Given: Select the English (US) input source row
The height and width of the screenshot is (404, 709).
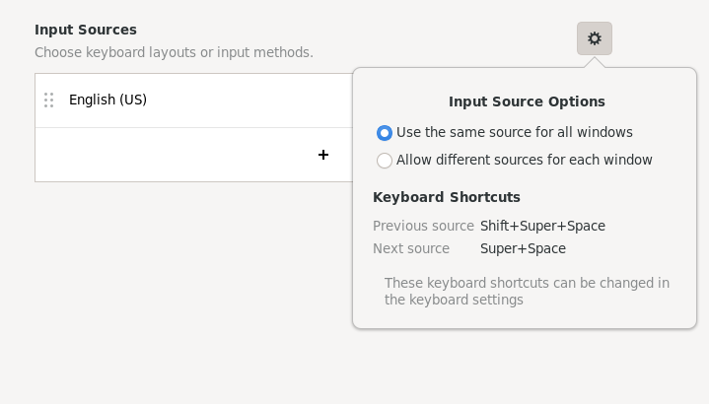Looking at the screenshot, I should point(197,101).
